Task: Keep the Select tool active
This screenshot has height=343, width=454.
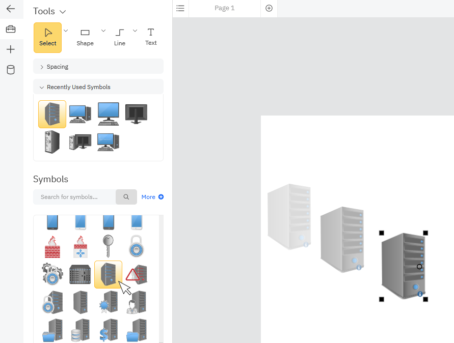Action: 47,36
